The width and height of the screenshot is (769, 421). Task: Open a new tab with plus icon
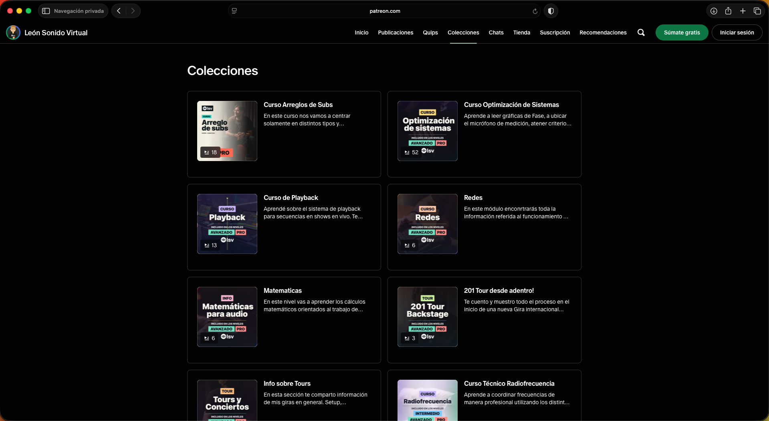click(743, 11)
